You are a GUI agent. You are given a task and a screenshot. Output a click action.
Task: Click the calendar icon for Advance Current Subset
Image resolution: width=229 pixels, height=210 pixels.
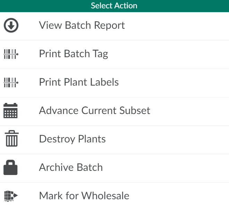(x=11, y=111)
